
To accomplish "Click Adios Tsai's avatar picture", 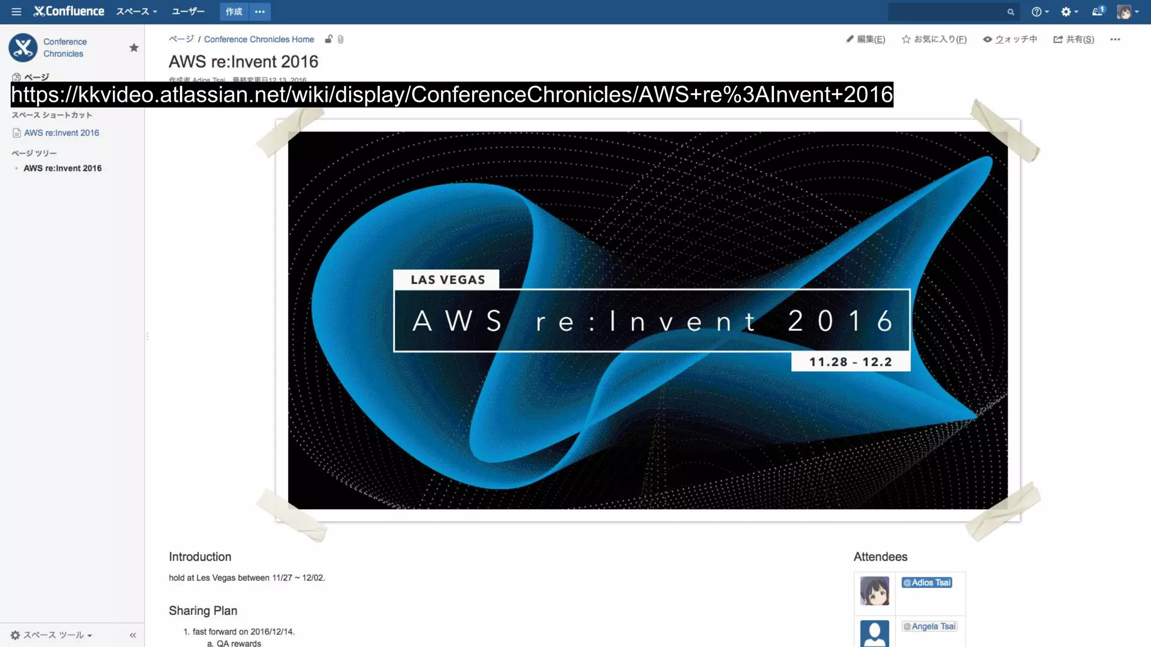I will [x=874, y=591].
